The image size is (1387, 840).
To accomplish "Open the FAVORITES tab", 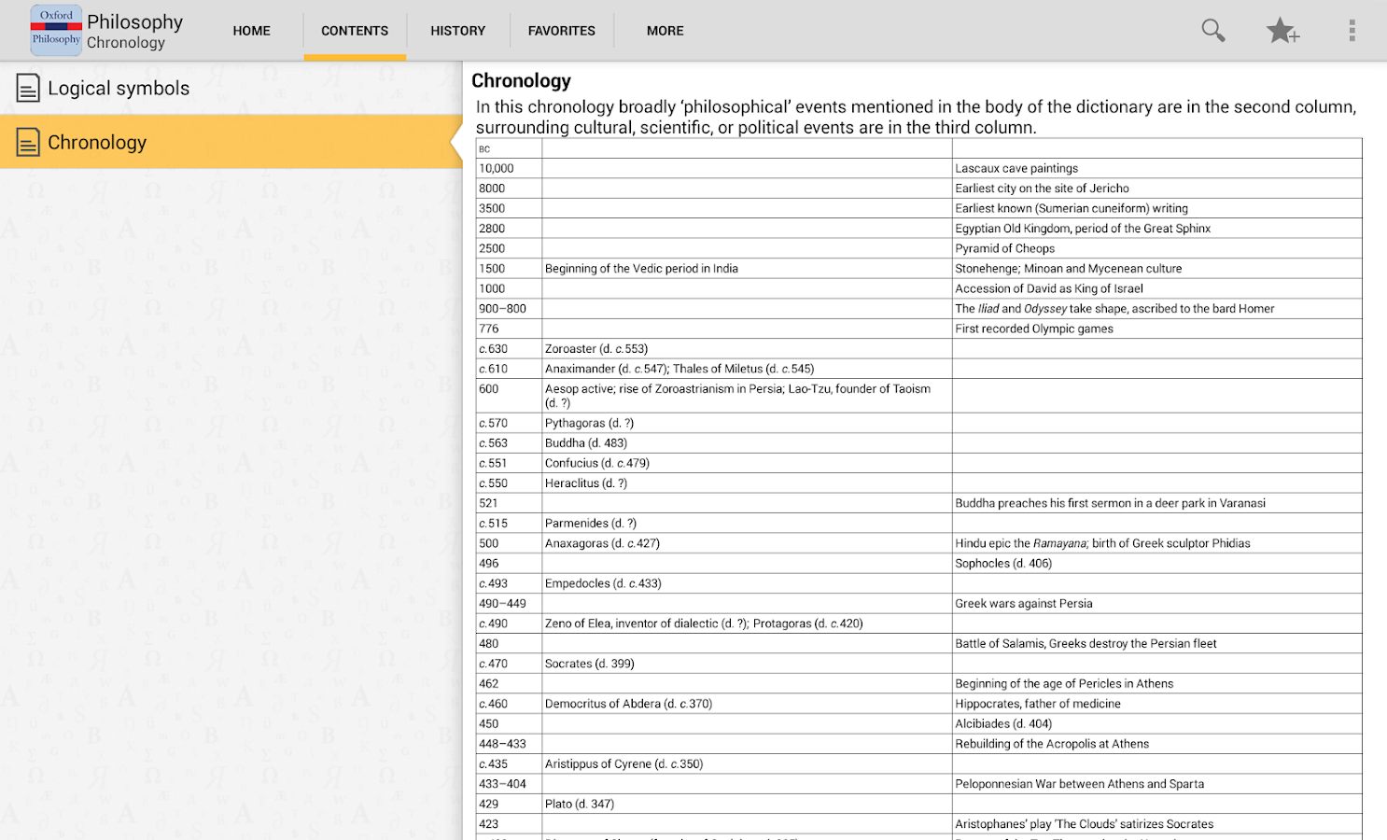I will 561,30.
